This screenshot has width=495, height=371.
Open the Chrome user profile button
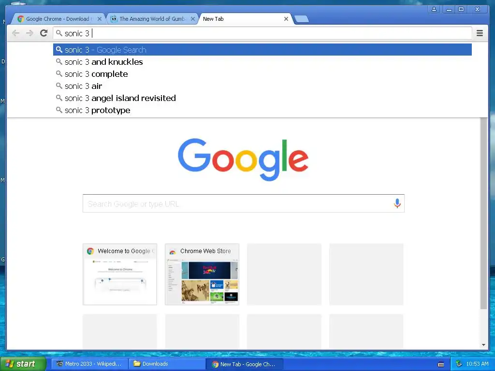(434, 9)
